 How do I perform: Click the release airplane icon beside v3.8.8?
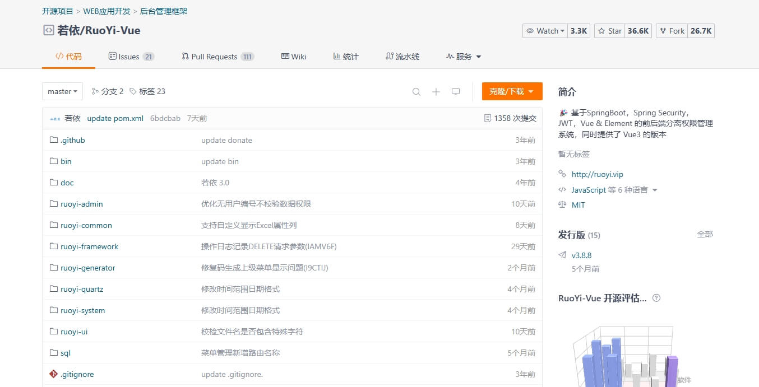(x=562, y=255)
